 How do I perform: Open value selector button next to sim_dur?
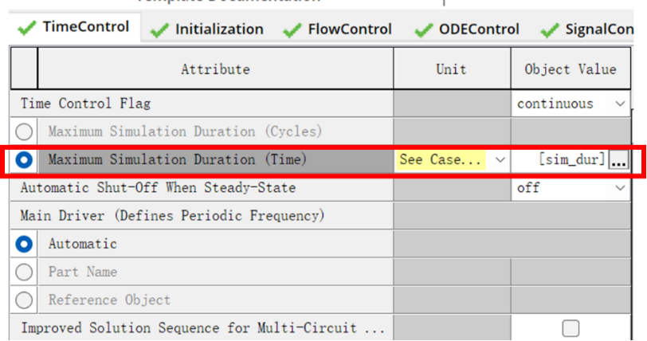619,160
